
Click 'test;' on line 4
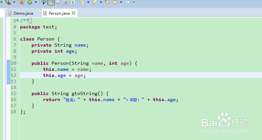50,27
